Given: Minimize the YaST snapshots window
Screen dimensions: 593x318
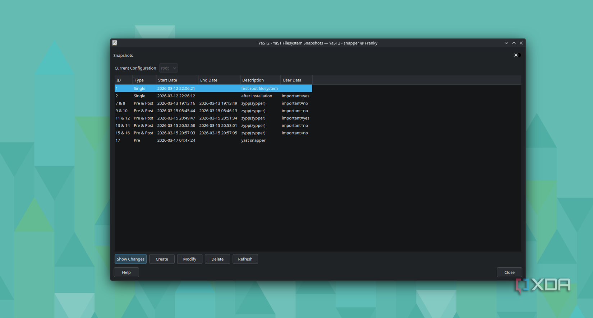Looking at the screenshot, I should 506,43.
